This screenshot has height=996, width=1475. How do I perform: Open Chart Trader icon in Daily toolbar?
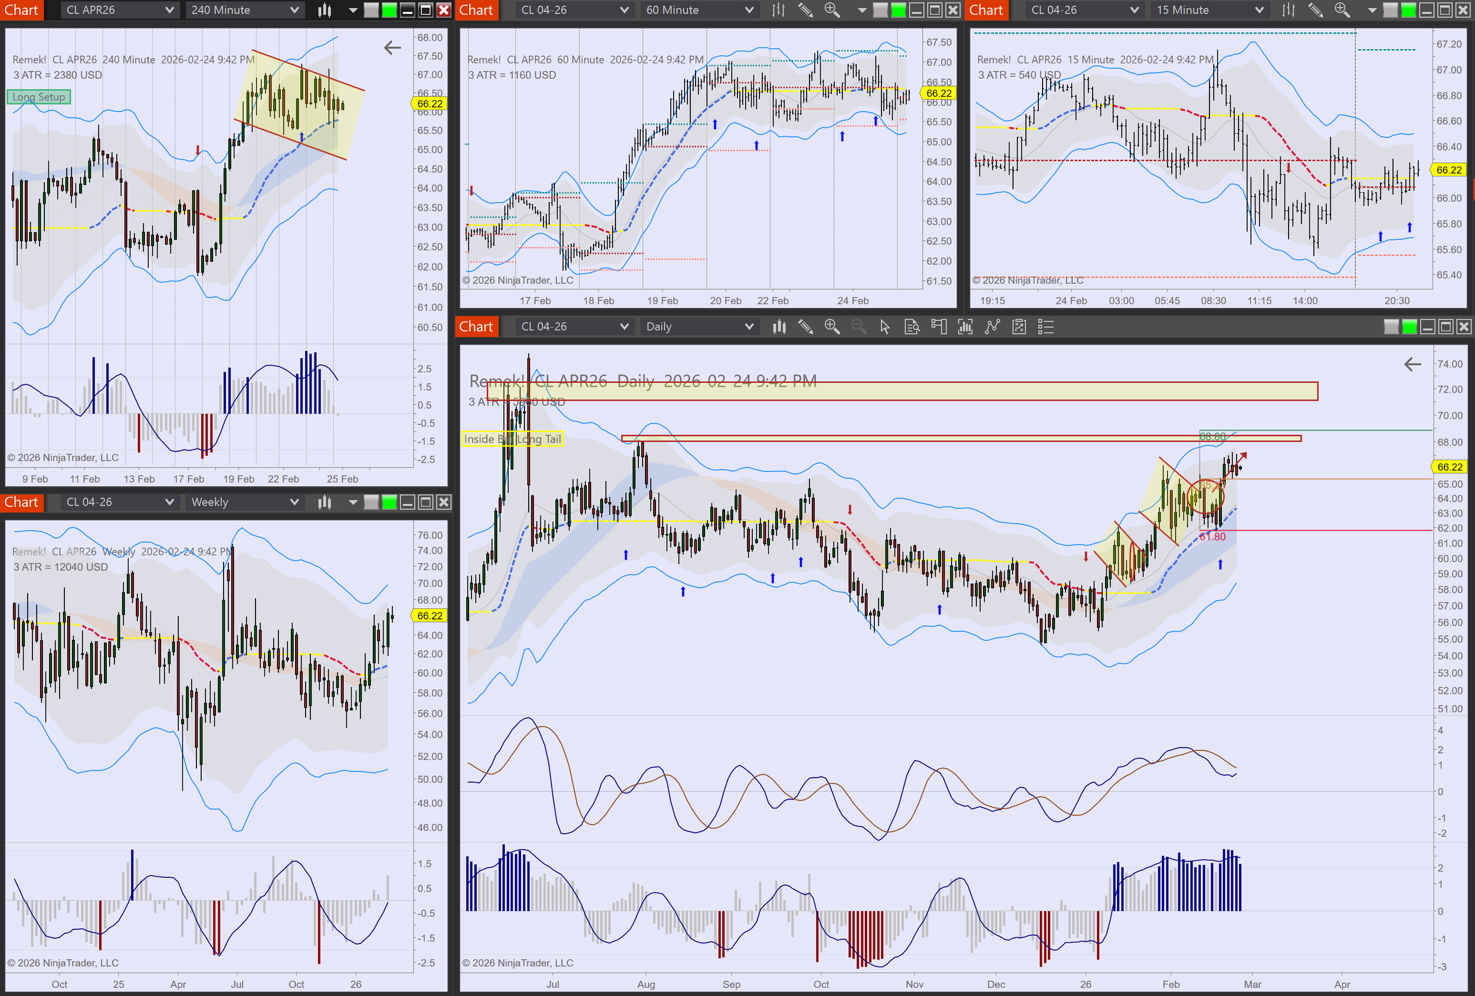coord(939,327)
